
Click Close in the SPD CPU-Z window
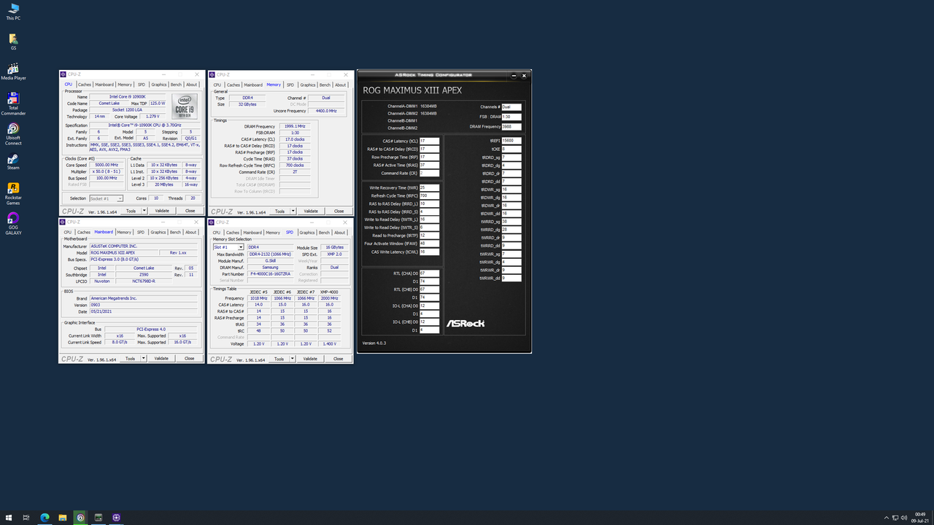pos(338,359)
